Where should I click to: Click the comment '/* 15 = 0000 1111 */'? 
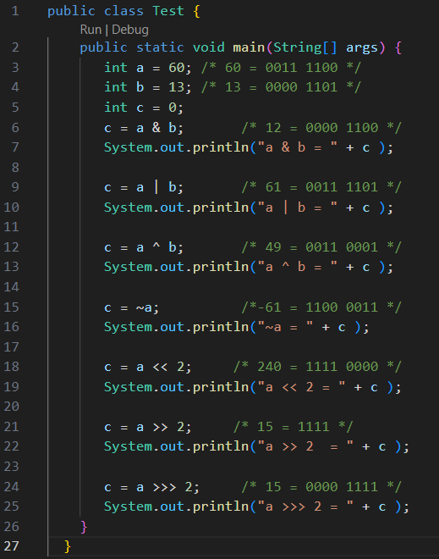point(321,487)
